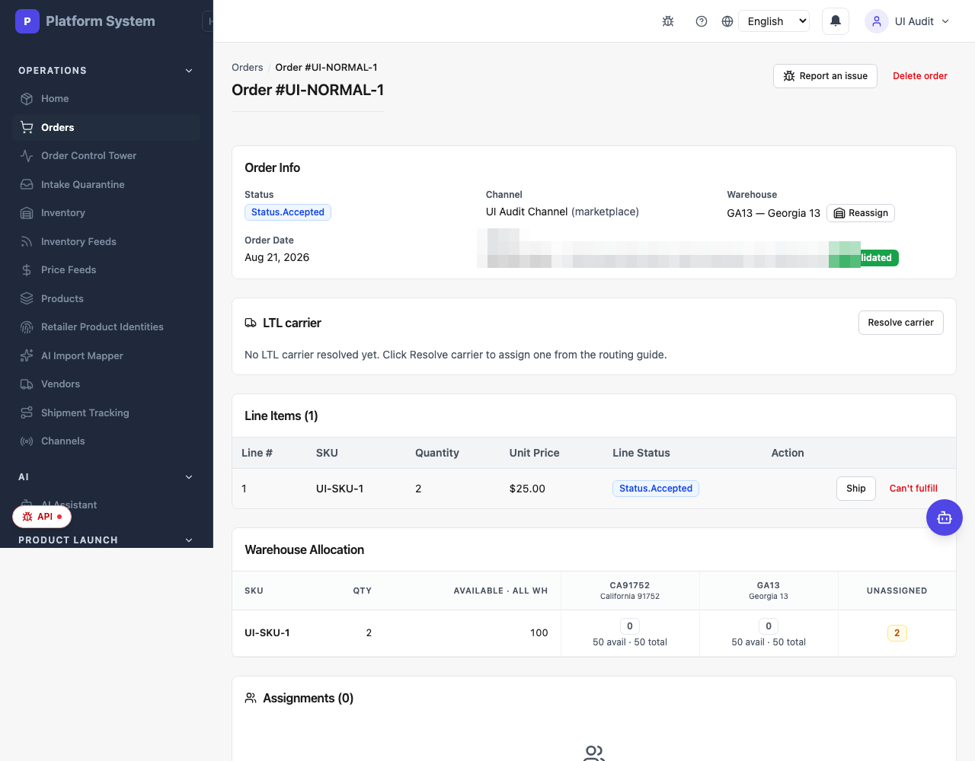This screenshot has width=975, height=761.
Task: Click the Inventory icon in sidebar
Action: pyautogui.click(x=27, y=213)
